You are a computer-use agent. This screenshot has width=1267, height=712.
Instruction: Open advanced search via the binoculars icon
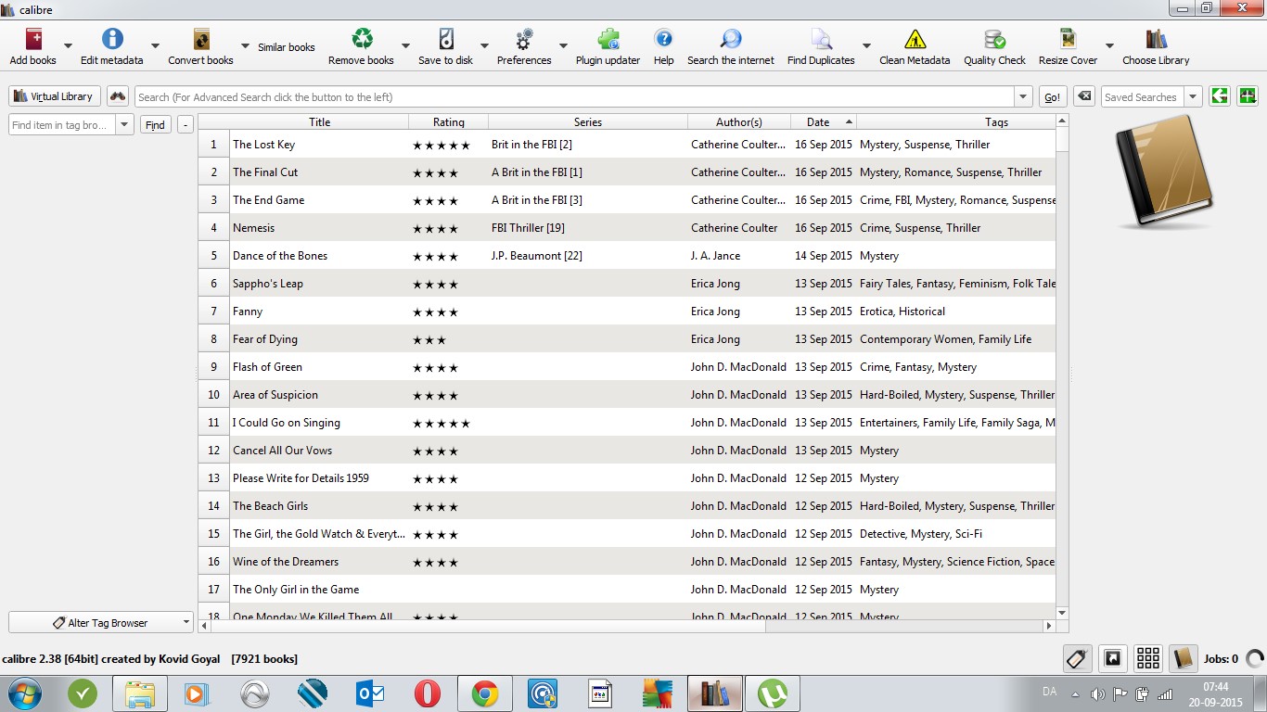[118, 96]
